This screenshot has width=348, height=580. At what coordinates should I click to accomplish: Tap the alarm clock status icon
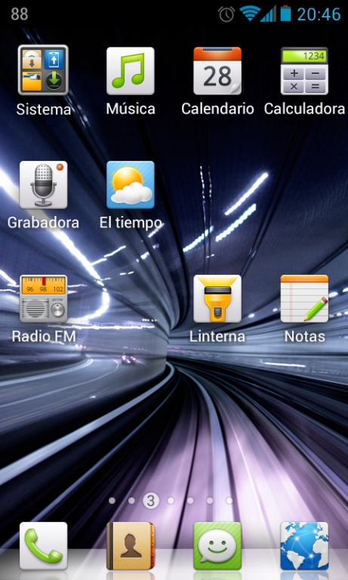226,14
